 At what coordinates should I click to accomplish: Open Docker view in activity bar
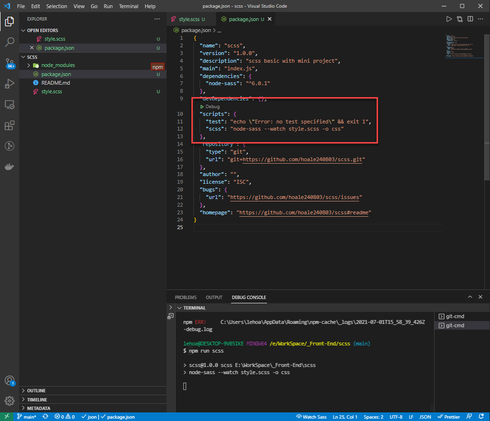tap(10, 167)
